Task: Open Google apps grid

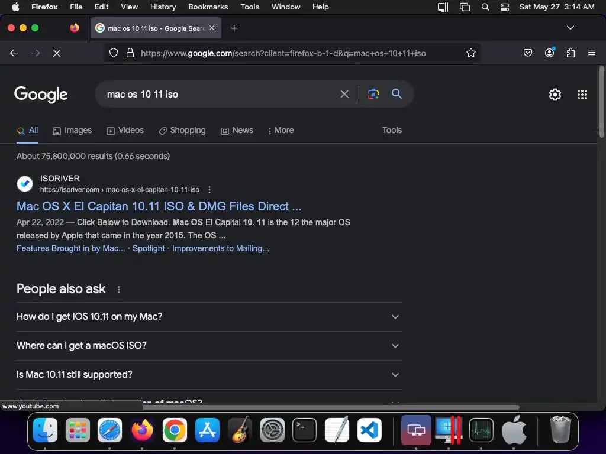Action: [582, 95]
